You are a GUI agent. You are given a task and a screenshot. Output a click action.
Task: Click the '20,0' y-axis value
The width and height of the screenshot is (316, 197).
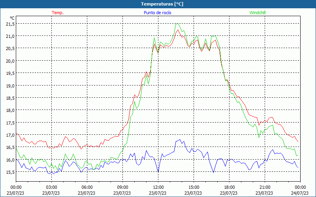coord(11,61)
